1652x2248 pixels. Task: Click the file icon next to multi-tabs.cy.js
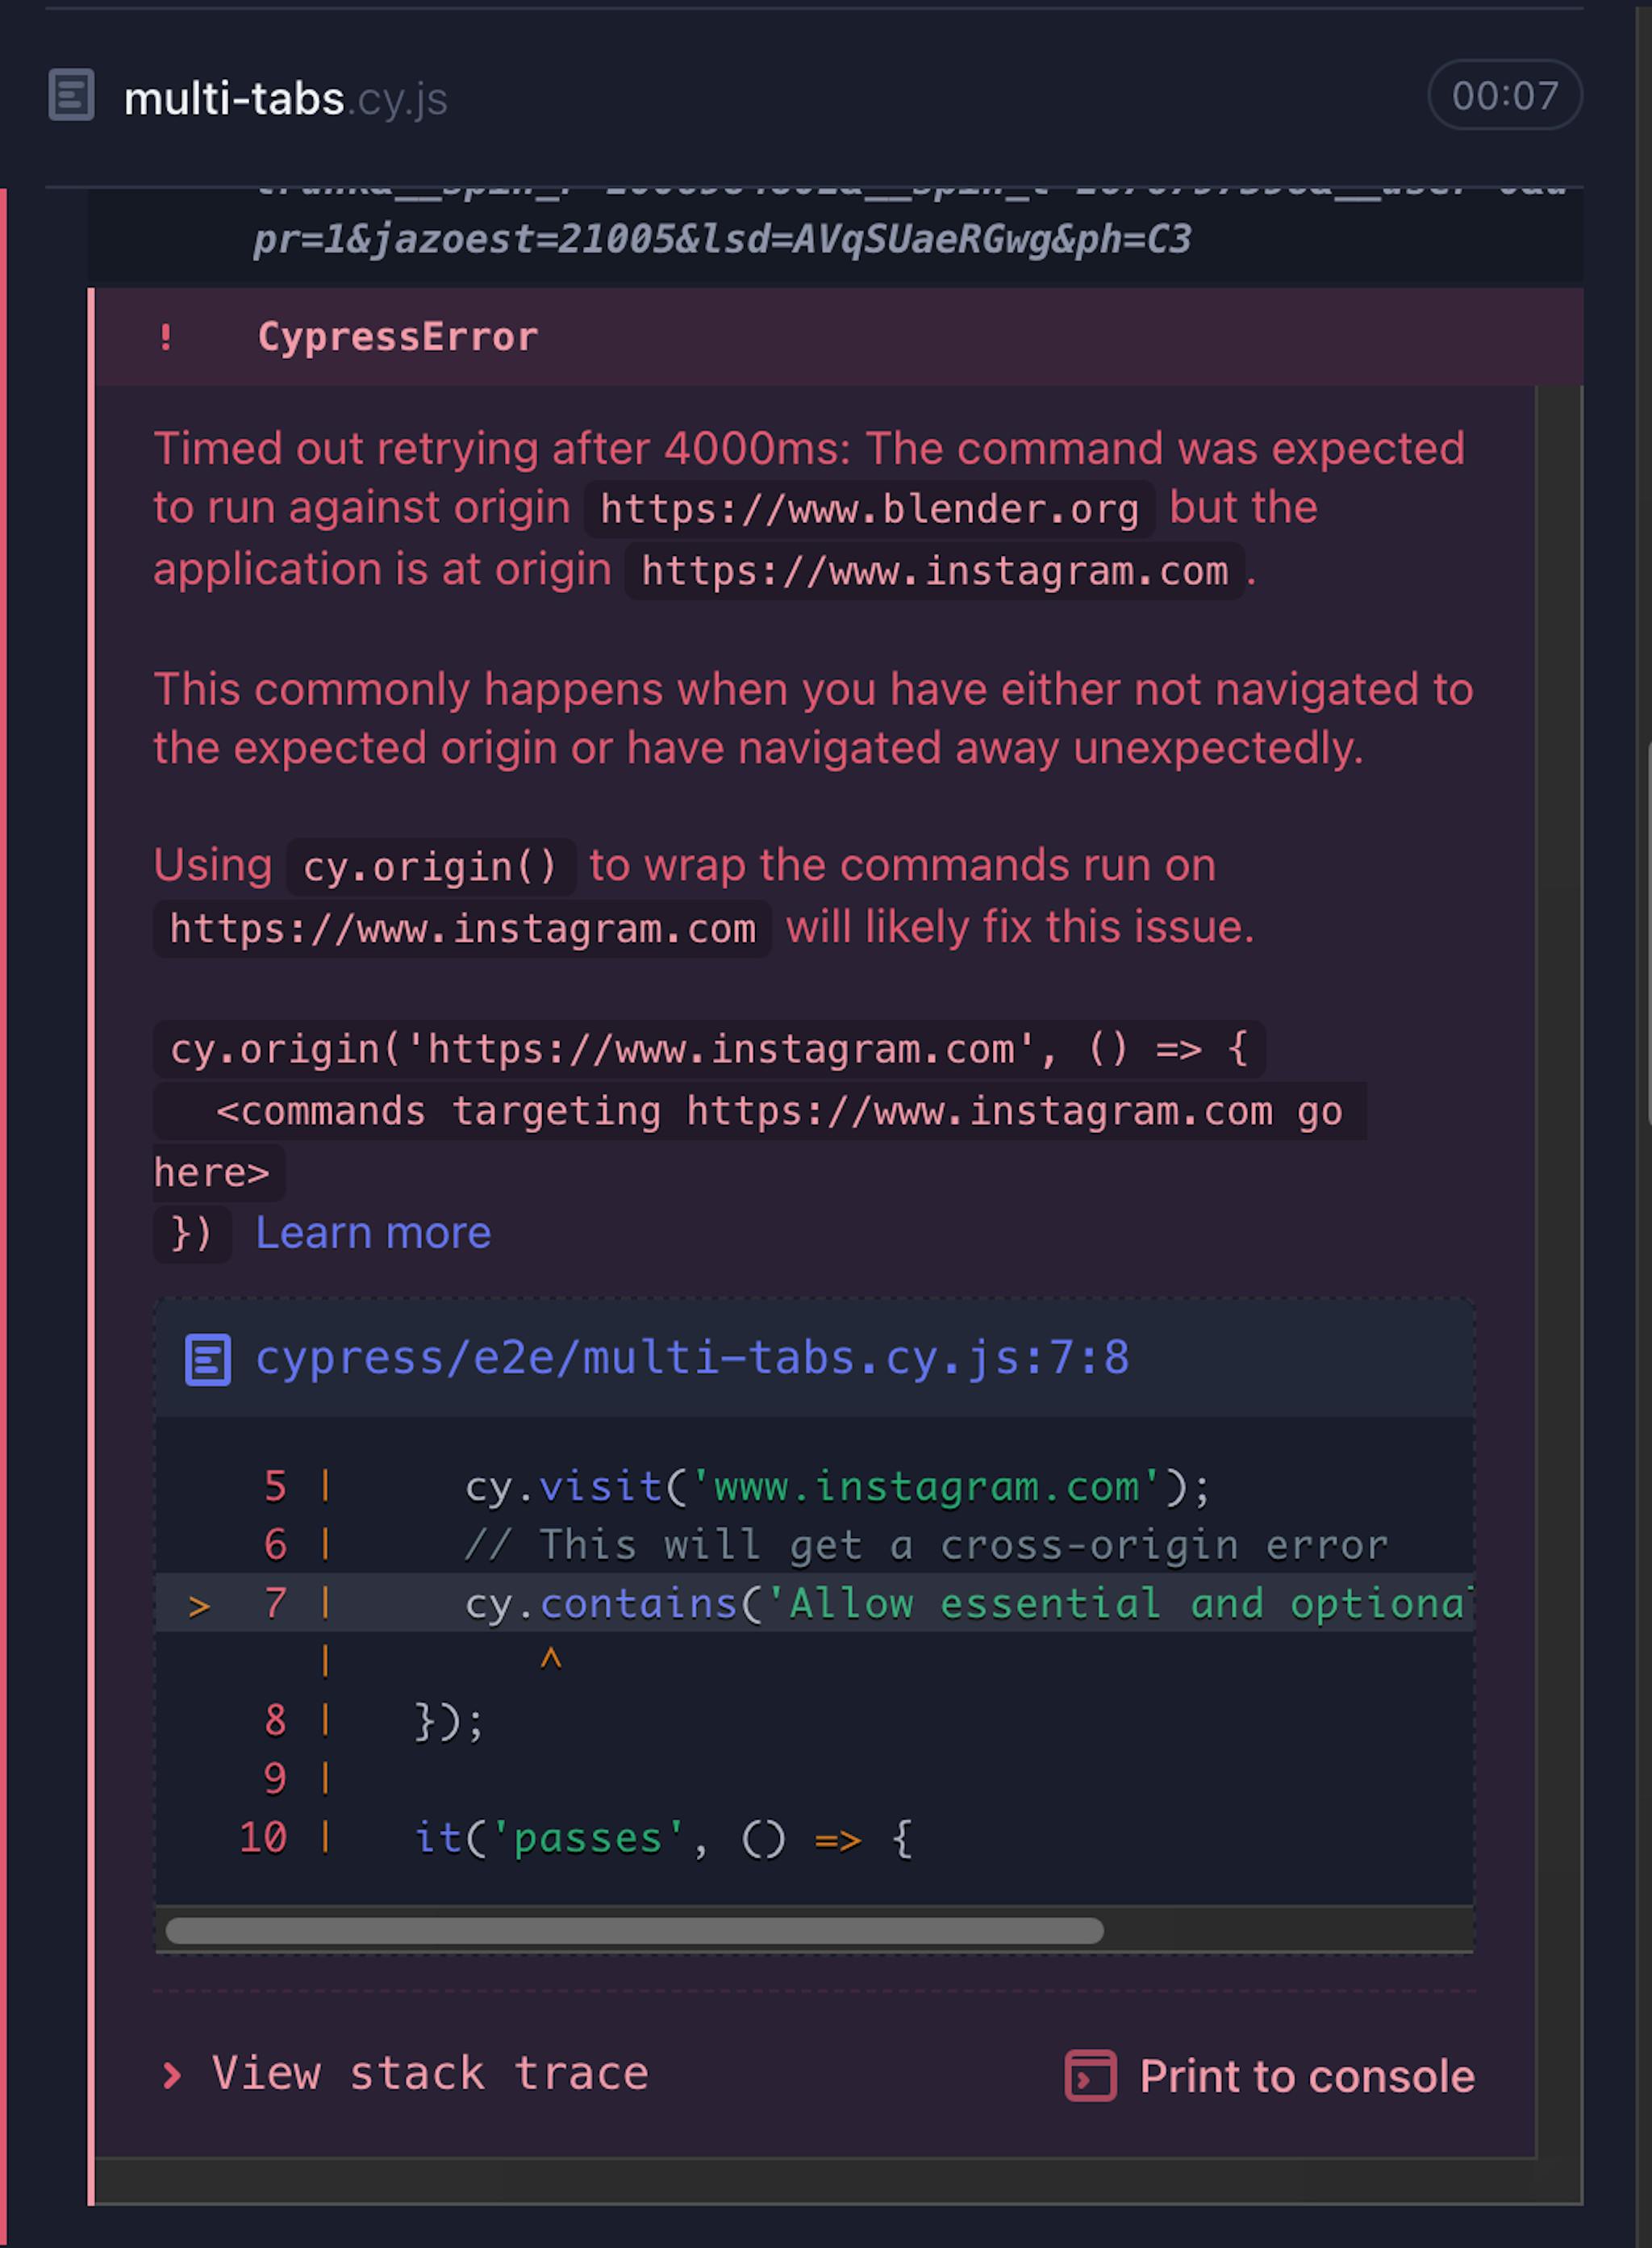pos(73,96)
